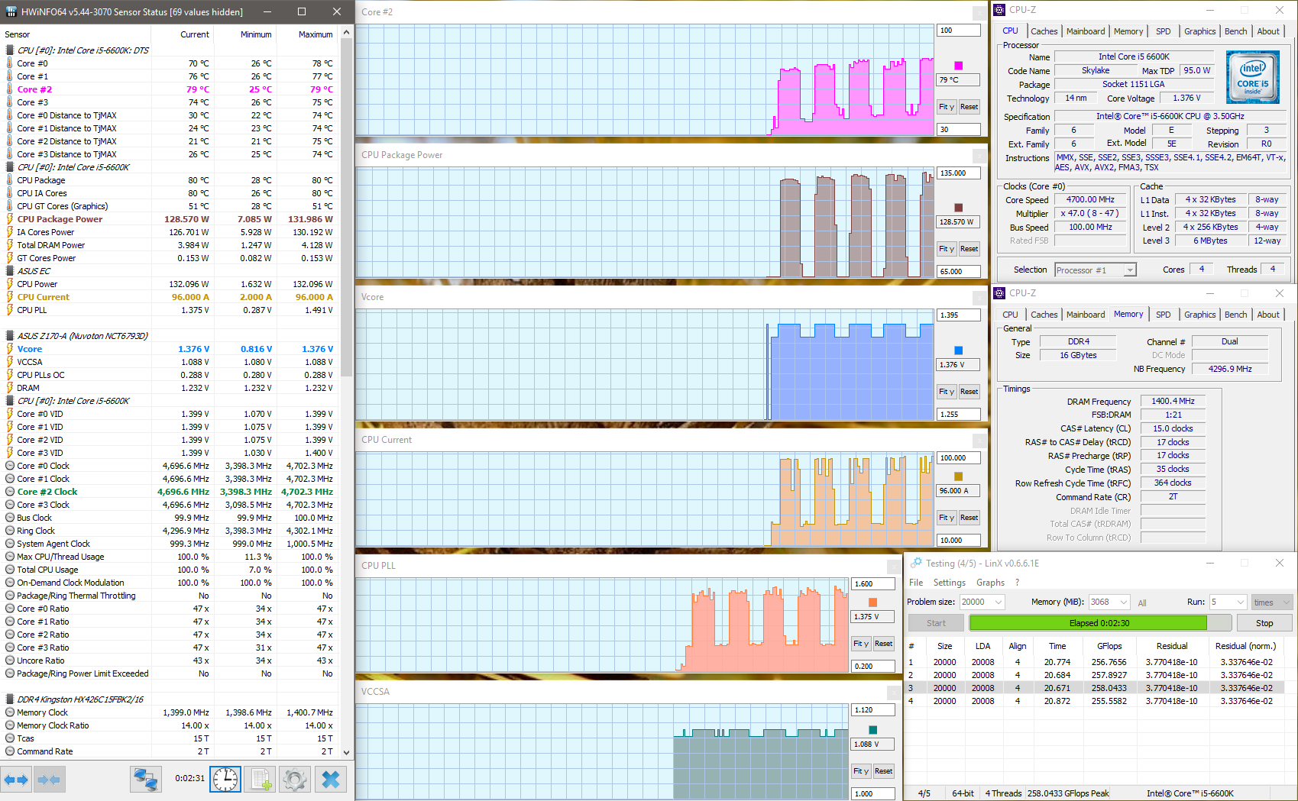Start logging with the sheet-plus icon
Image resolution: width=1298 pixels, height=801 pixels.
pos(260,780)
